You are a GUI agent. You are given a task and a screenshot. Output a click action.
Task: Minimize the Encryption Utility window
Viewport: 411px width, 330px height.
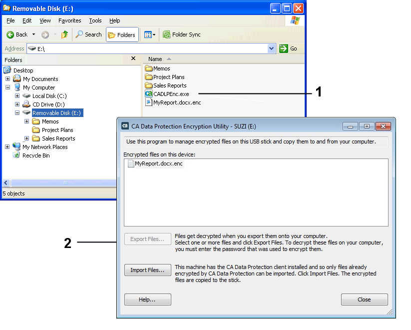(x=350, y=126)
